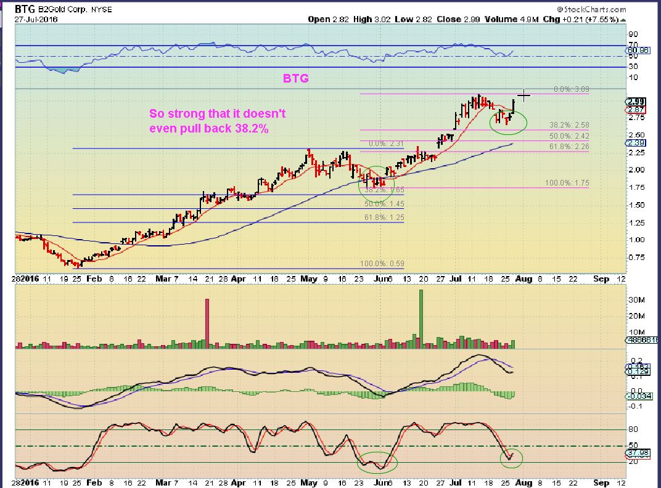The image size is (661, 488).
Task: Click the tall green volume spike in June
Action: click(421, 319)
